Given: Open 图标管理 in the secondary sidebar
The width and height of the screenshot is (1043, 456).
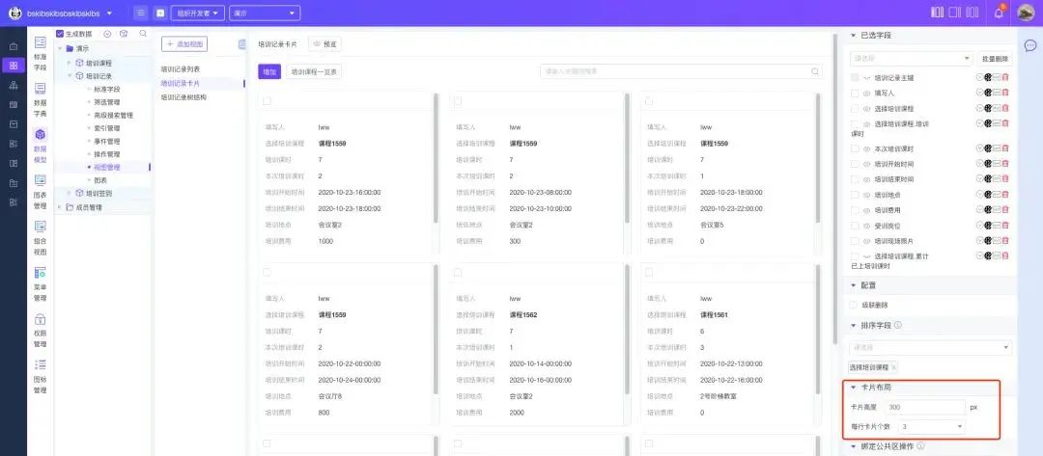Looking at the screenshot, I should point(40,376).
